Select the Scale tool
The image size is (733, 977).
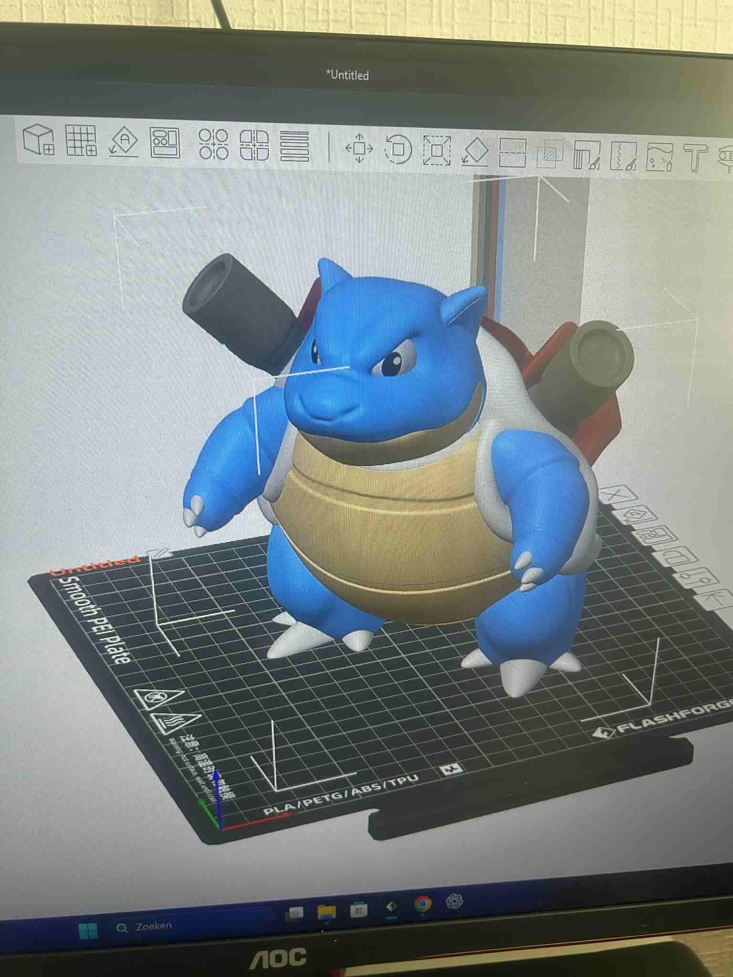437,150
